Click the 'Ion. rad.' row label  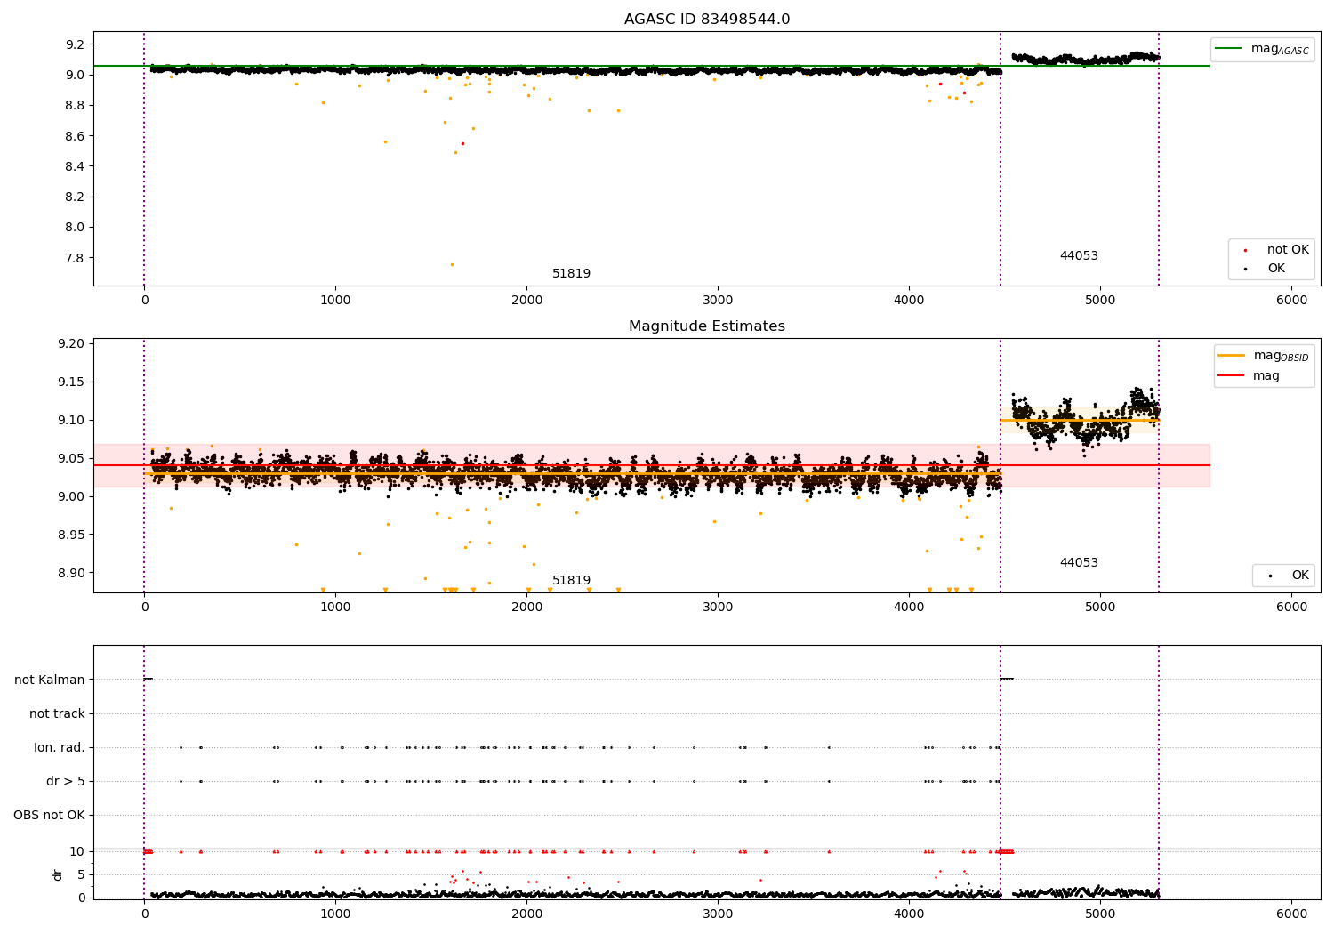[x=60, y=748]
